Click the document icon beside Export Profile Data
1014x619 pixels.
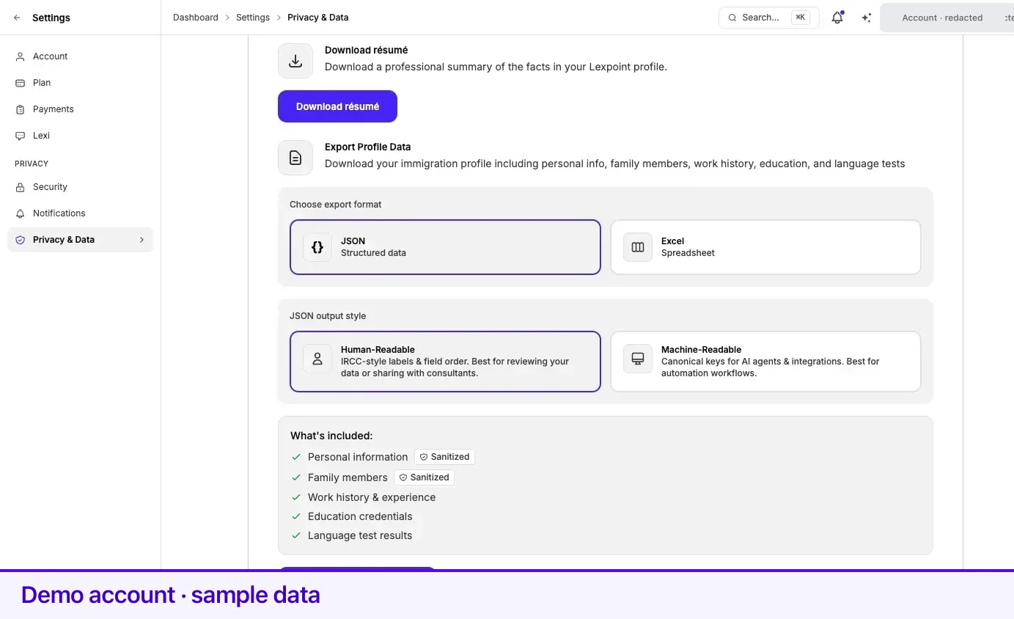tap(295, 158)
